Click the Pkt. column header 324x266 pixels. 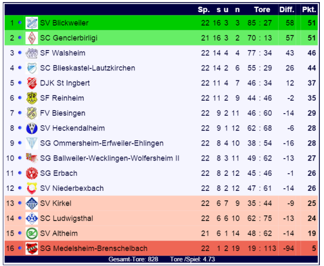coord(309,9)
